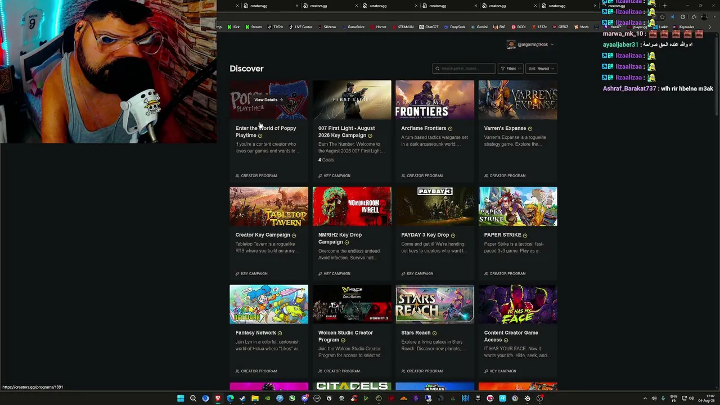The width and height of the screenshot is (720, 405).
Task: Open the It Has My Face thumbnail
Action: (518, 304)
